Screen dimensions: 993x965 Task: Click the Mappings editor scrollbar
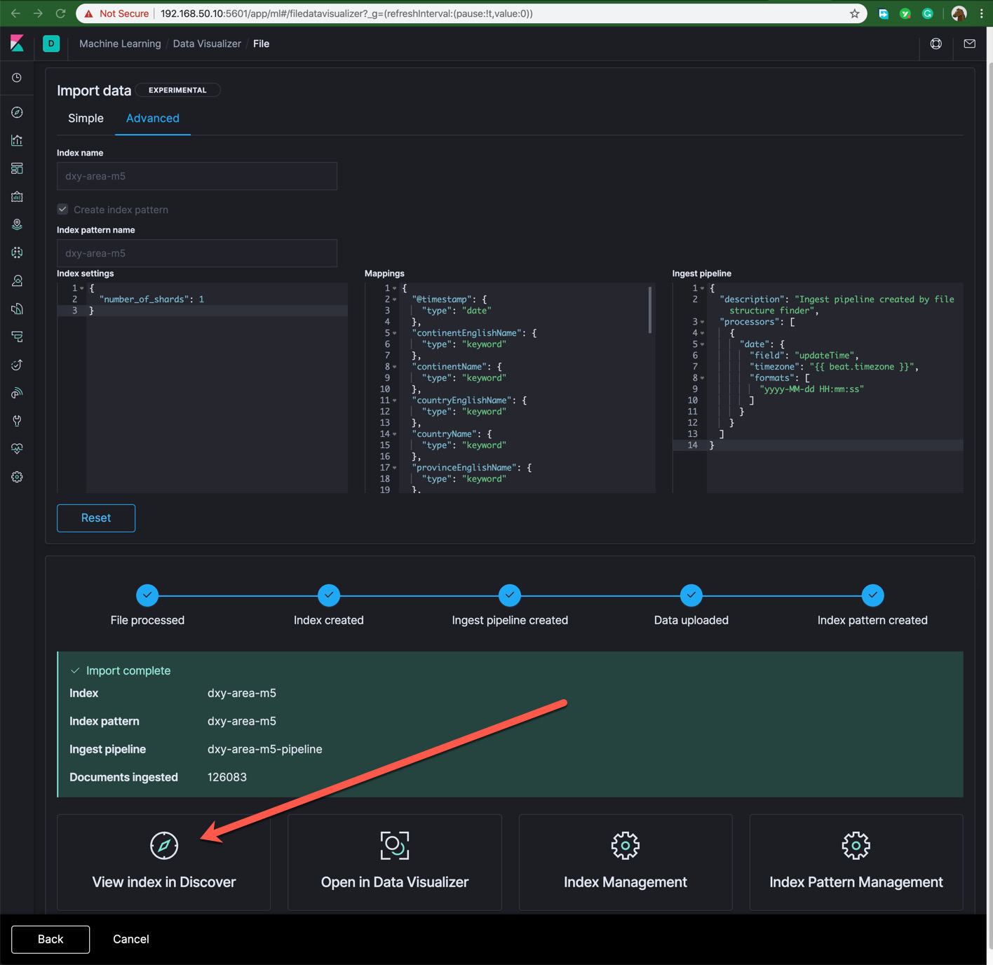pos(650,310)
